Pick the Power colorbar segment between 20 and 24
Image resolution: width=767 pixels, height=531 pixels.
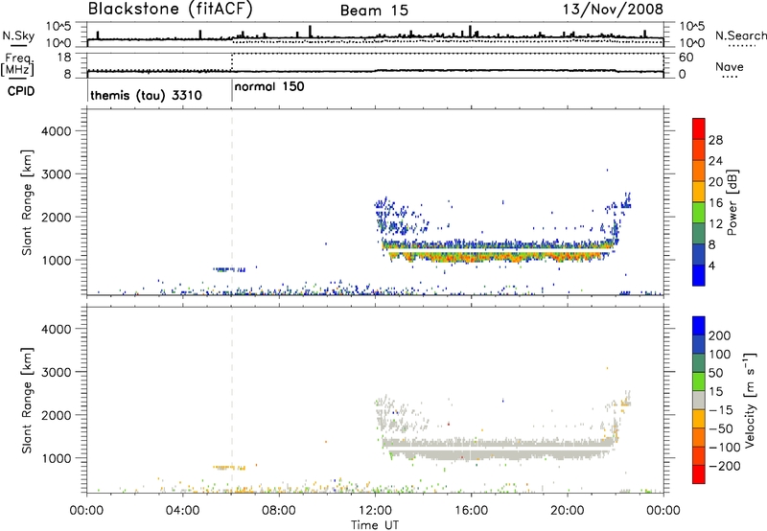[699, 171]
